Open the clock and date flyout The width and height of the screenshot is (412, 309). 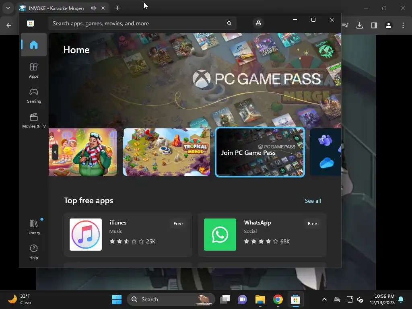pyautogui.click(x=382, y=299)
